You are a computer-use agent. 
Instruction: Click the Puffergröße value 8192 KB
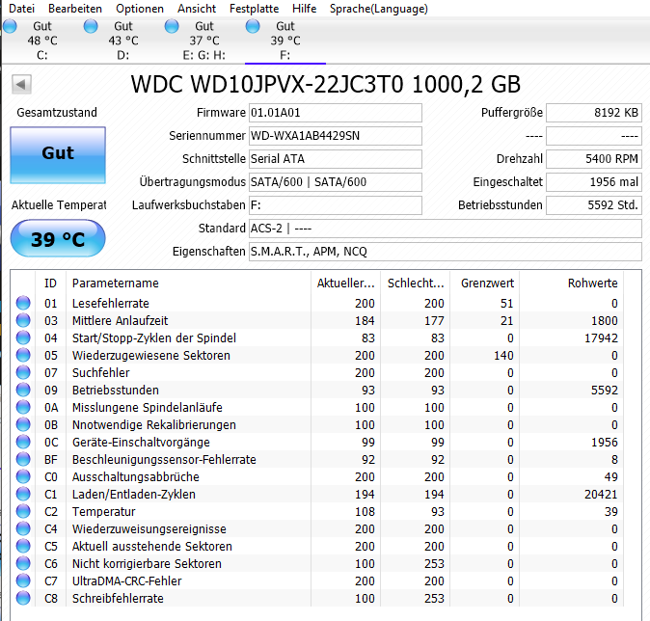(594, 113)
